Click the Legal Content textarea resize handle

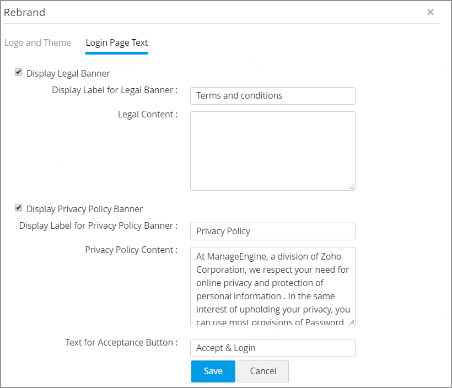click(x=352, y=187)
